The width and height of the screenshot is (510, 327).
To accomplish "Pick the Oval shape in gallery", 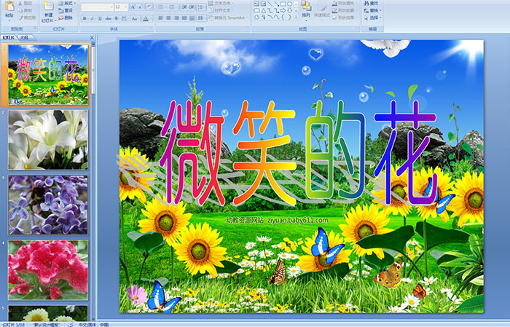I will tap(290, 4).
